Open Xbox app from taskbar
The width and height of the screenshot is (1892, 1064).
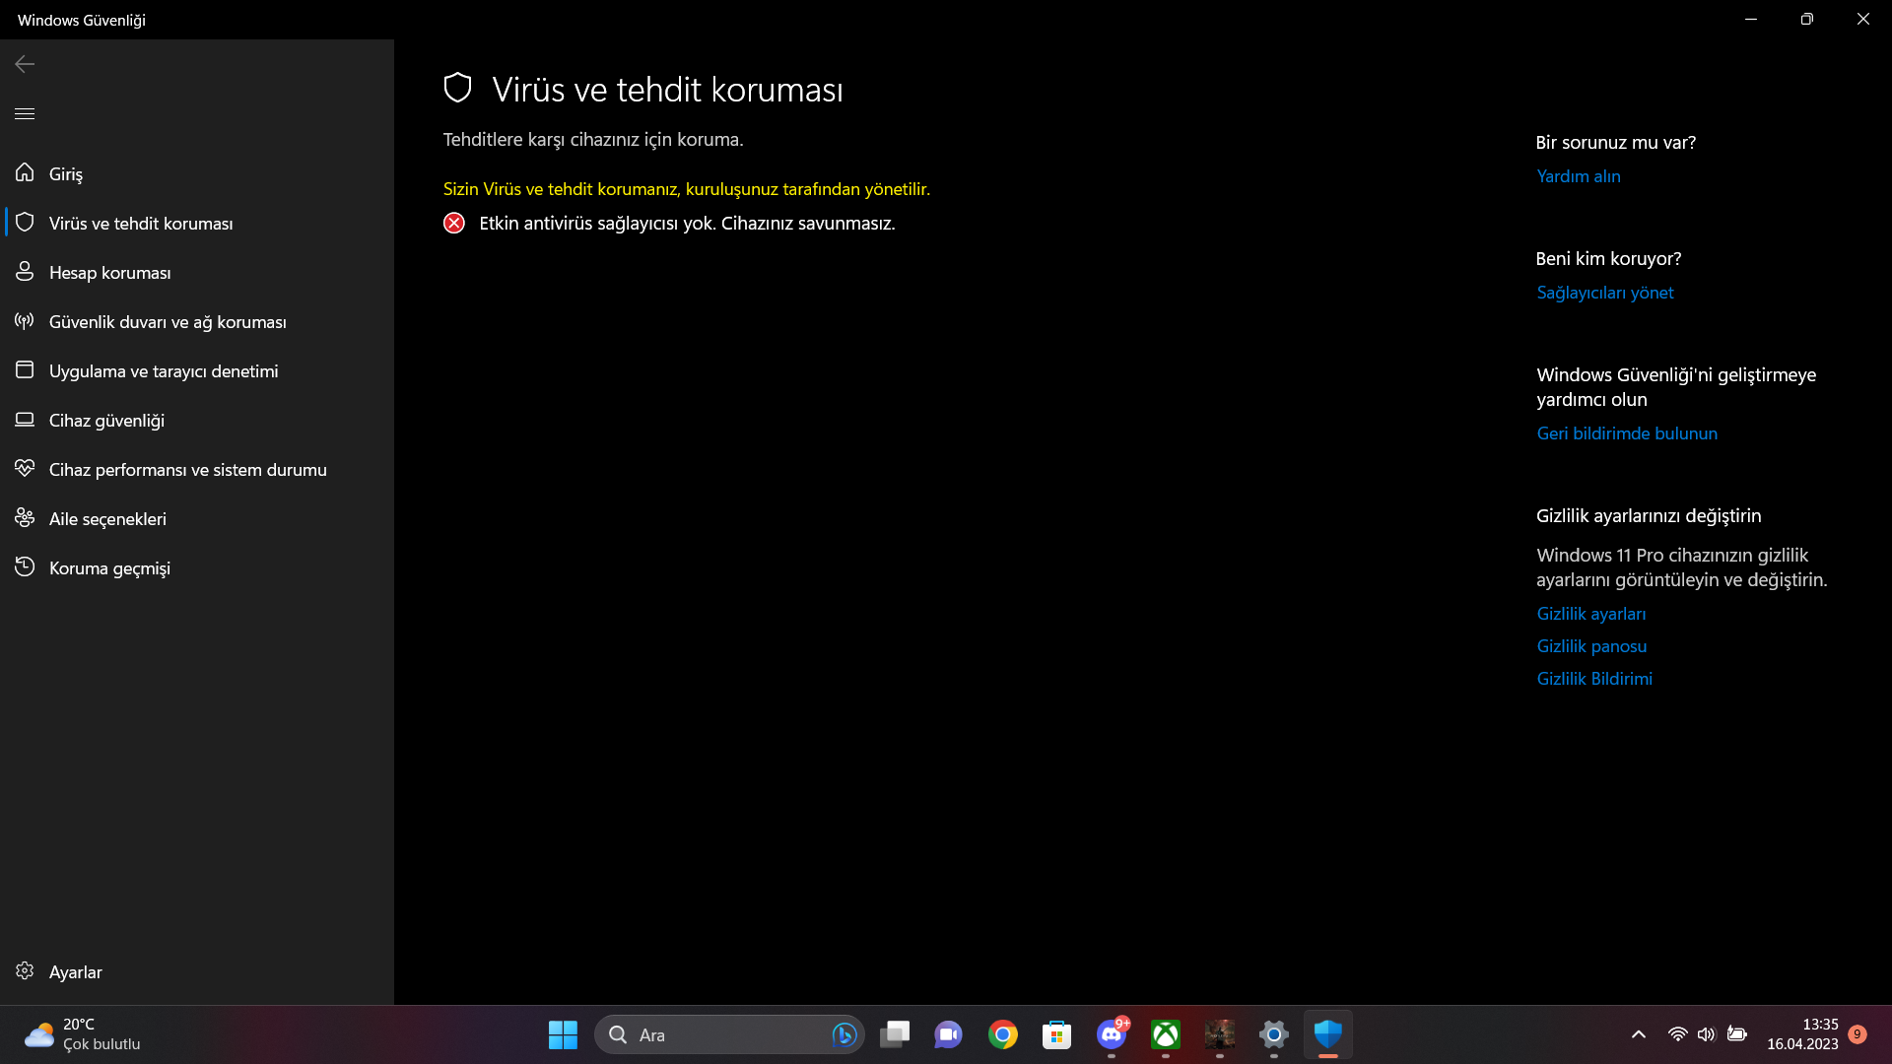coord(1165,1034)
